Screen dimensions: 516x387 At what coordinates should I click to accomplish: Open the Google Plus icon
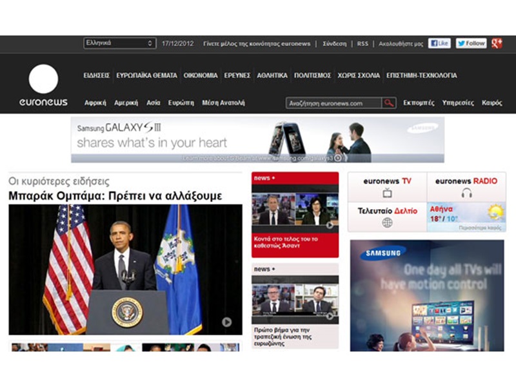click(x=497, y=43)
